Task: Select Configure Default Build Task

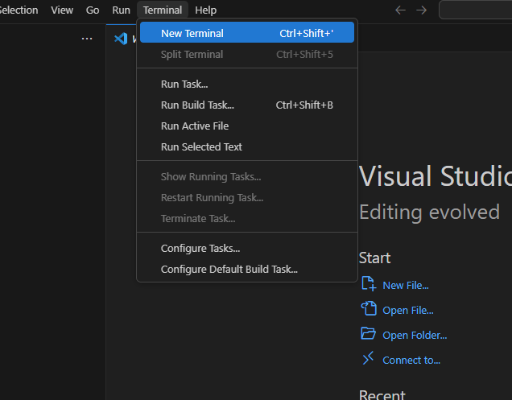Action: click(229, 269)
